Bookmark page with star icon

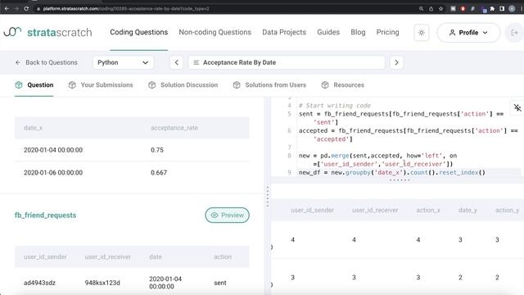tap(440, 9)
